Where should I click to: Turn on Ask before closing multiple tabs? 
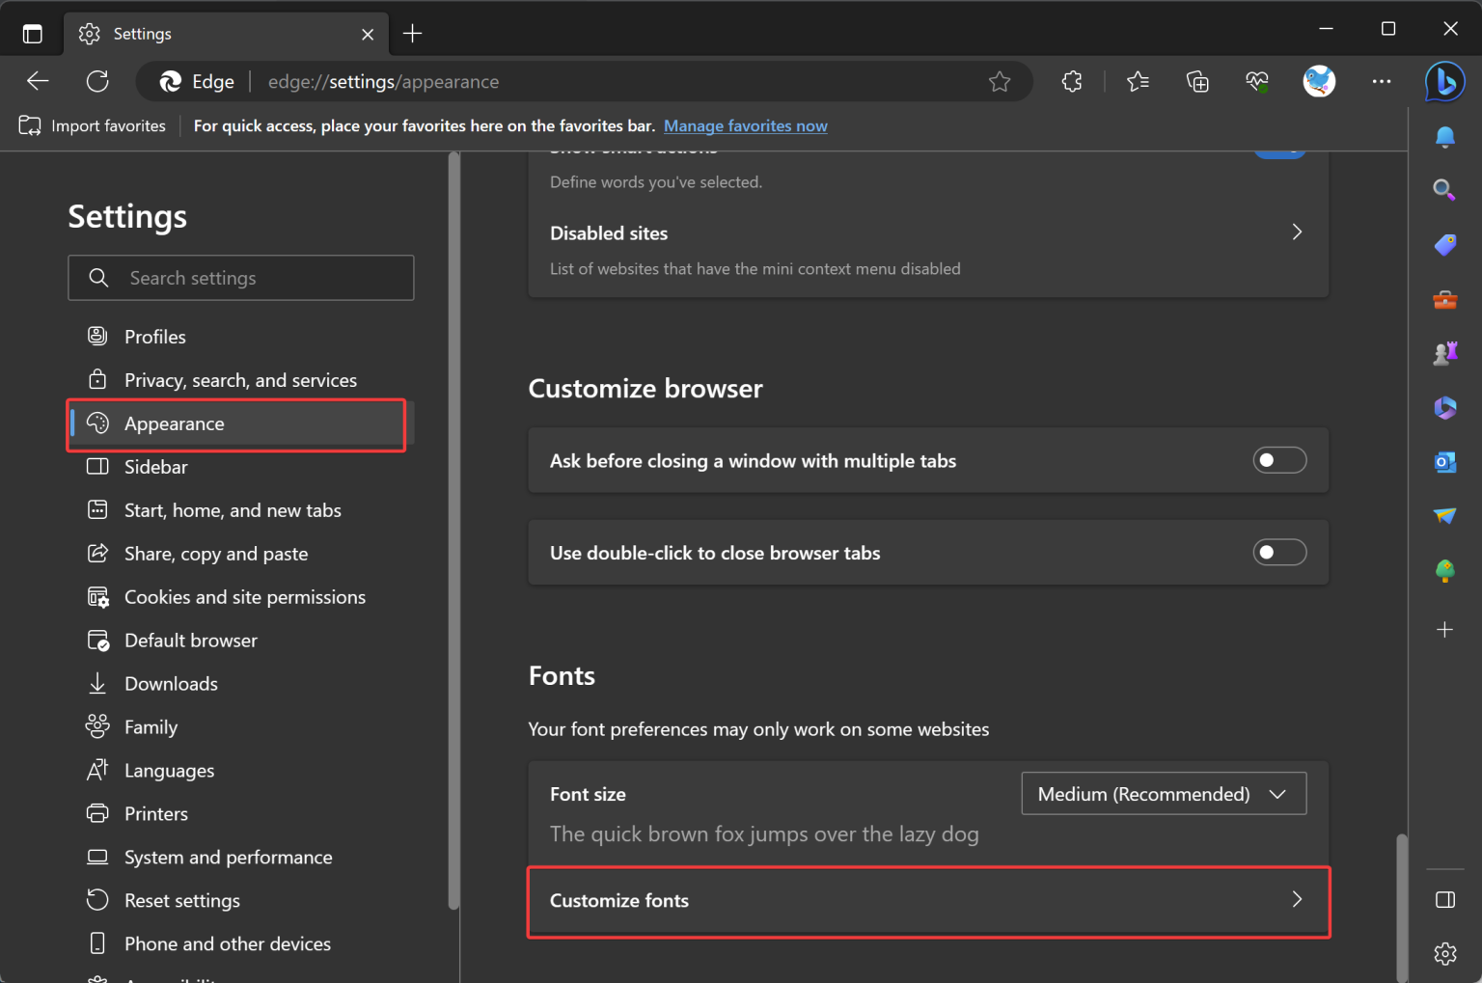pos(1279,460)
